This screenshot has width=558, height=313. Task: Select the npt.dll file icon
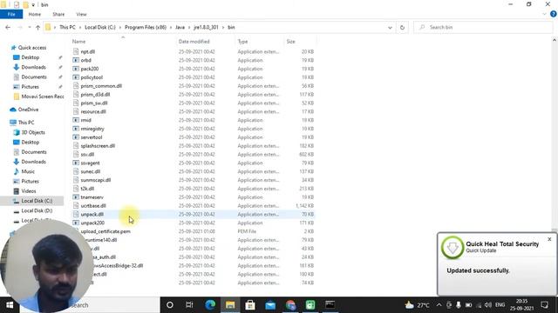(76, 51)
